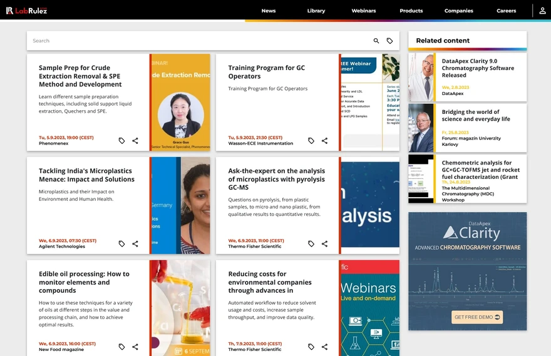
Task: Open DataApex Clarity 9.0 related article
Action: click(478, 68)
